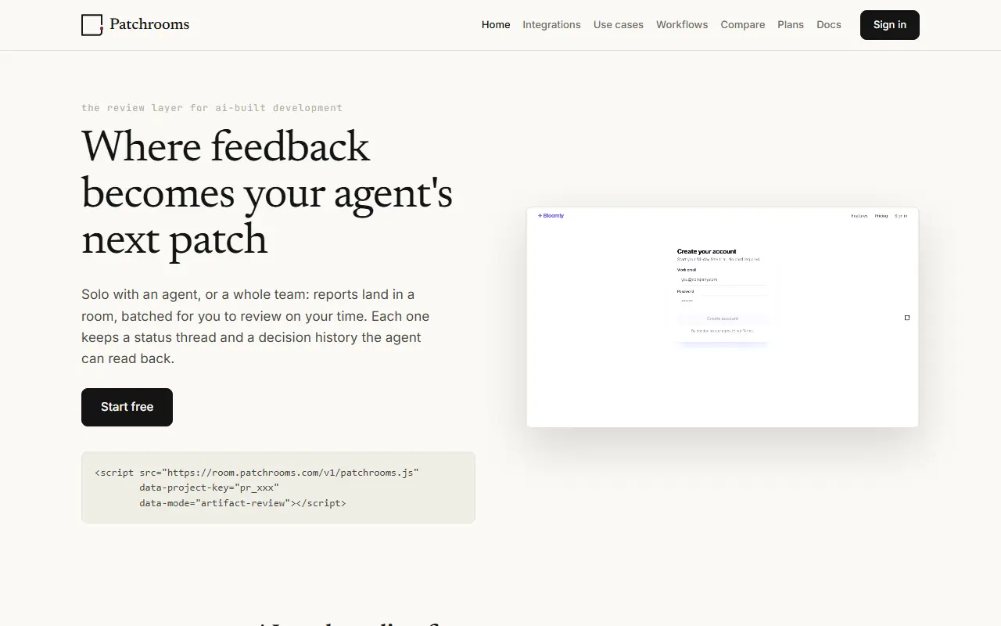
Task: Click the Bloomly logo in the preview
Action: [x=551, y=216]
